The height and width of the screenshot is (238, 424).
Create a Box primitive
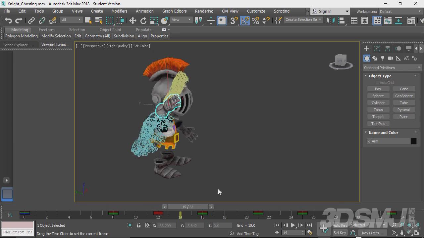coord(378,89)
